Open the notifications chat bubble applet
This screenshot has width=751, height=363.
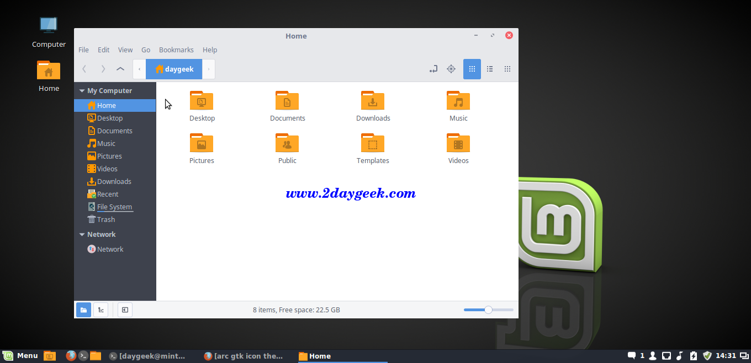coord(632,356)
